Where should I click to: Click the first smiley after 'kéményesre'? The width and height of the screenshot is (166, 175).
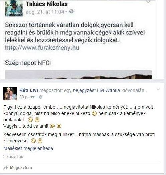point(33,141)
